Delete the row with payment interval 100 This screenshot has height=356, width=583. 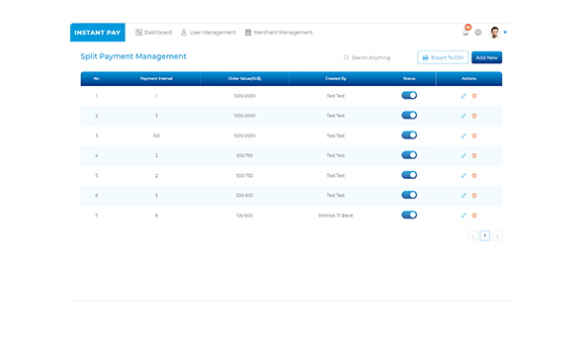tap(474, 135)
